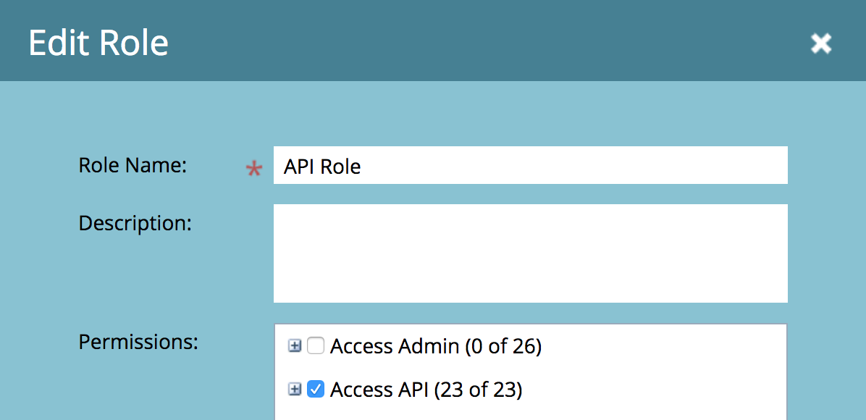The height and width of the screenshot is (420, 866).
Task: Click the Role Name label
Action: (133, 165)
